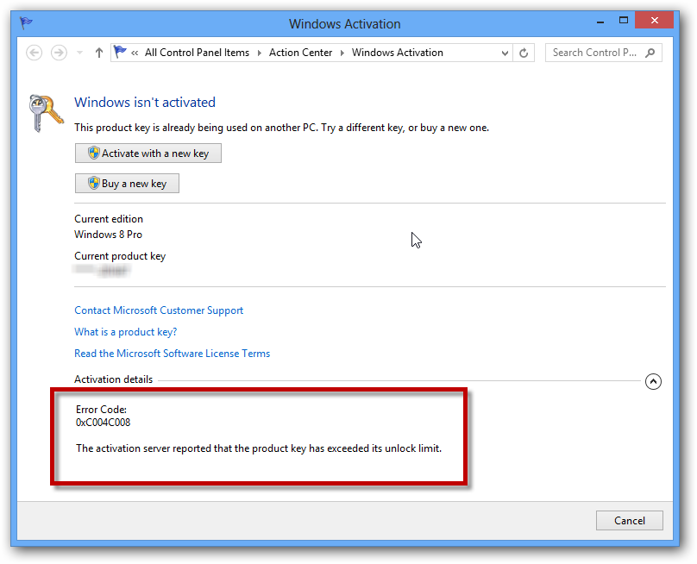Refresh the Windows Activation page
The height and width of the screenshot is (564, 697).
[524, 53]
